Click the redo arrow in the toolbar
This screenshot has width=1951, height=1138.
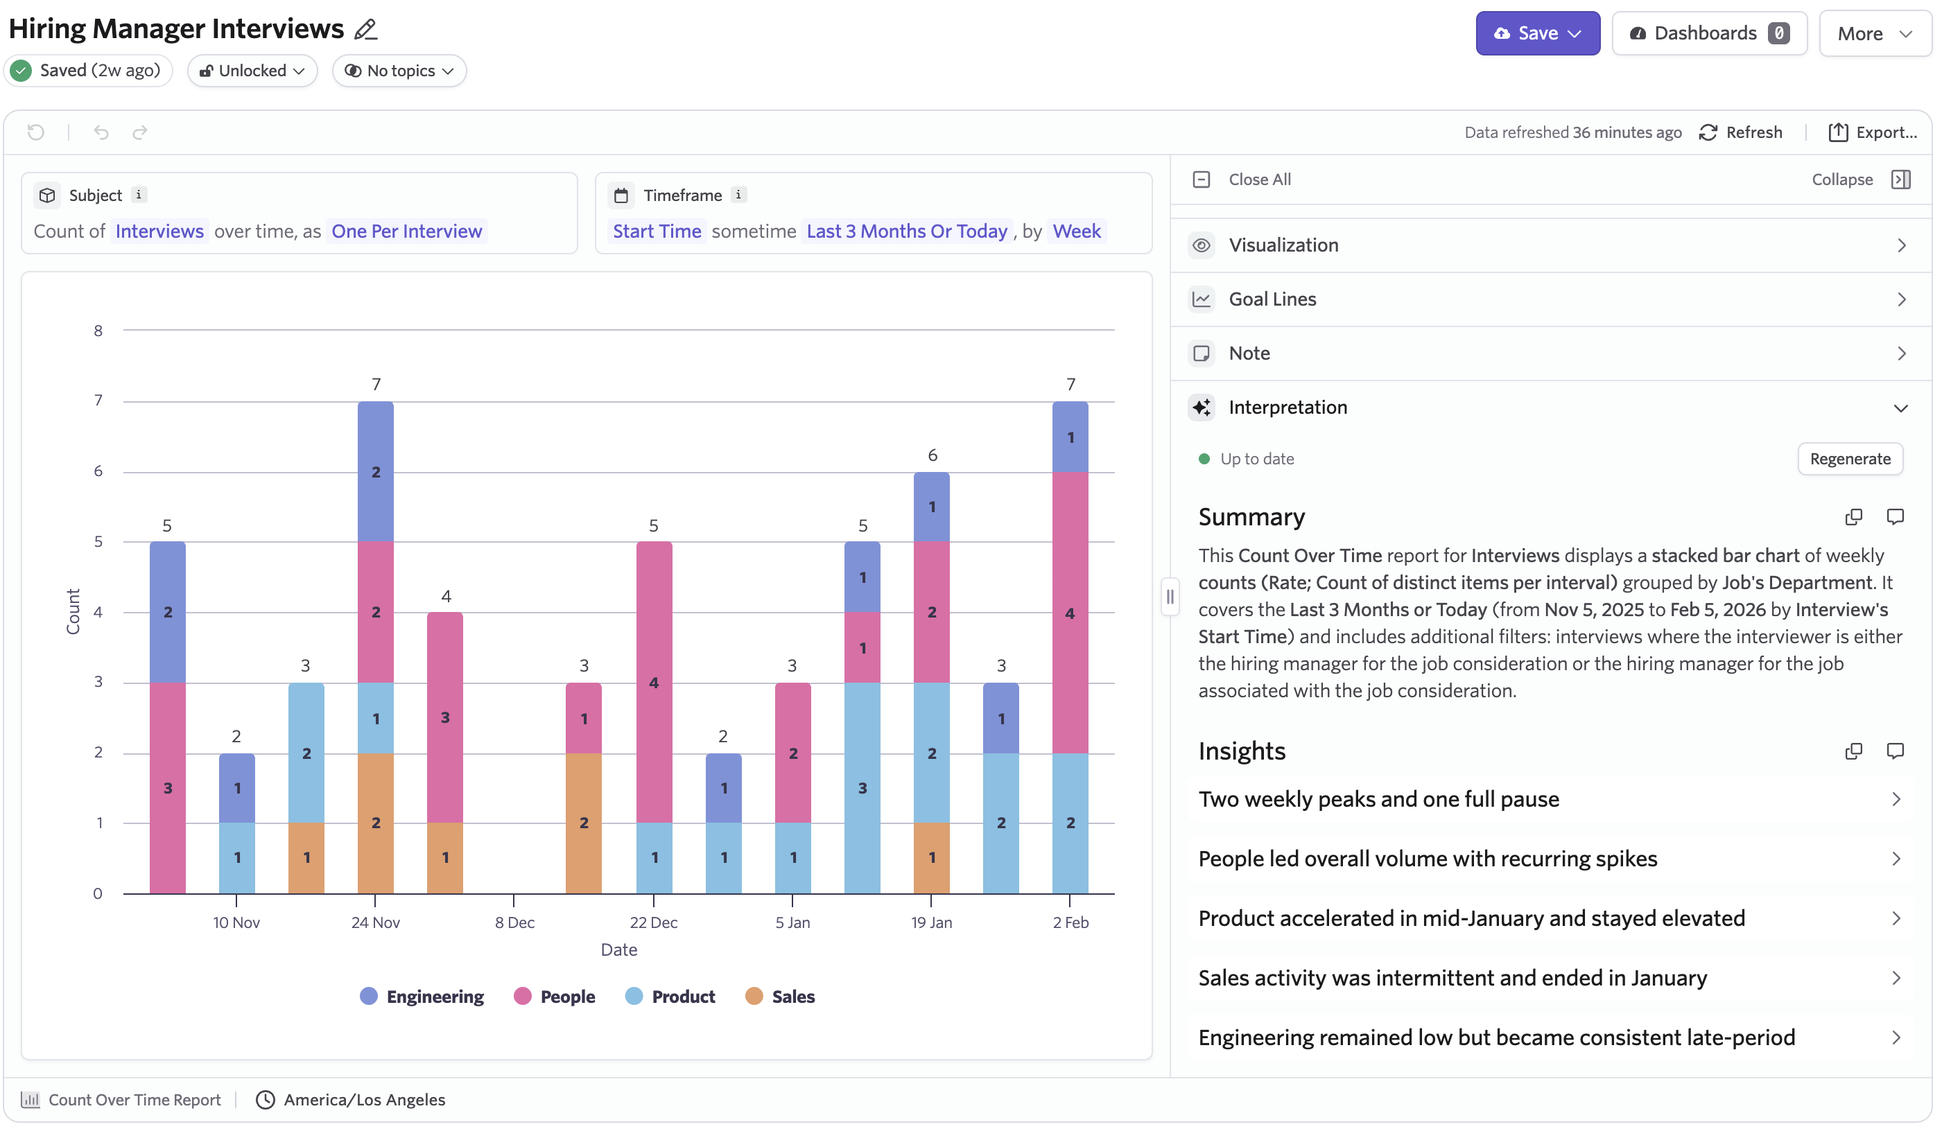(140, 132)
